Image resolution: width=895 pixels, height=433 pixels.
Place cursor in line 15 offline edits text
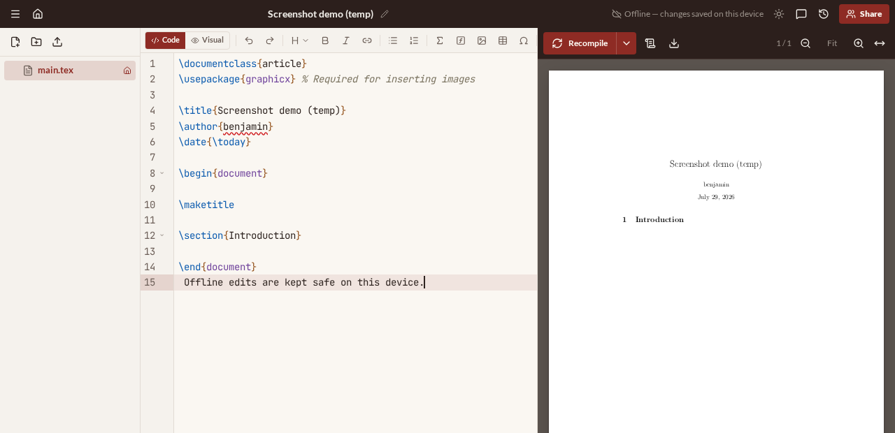[304, 282]
